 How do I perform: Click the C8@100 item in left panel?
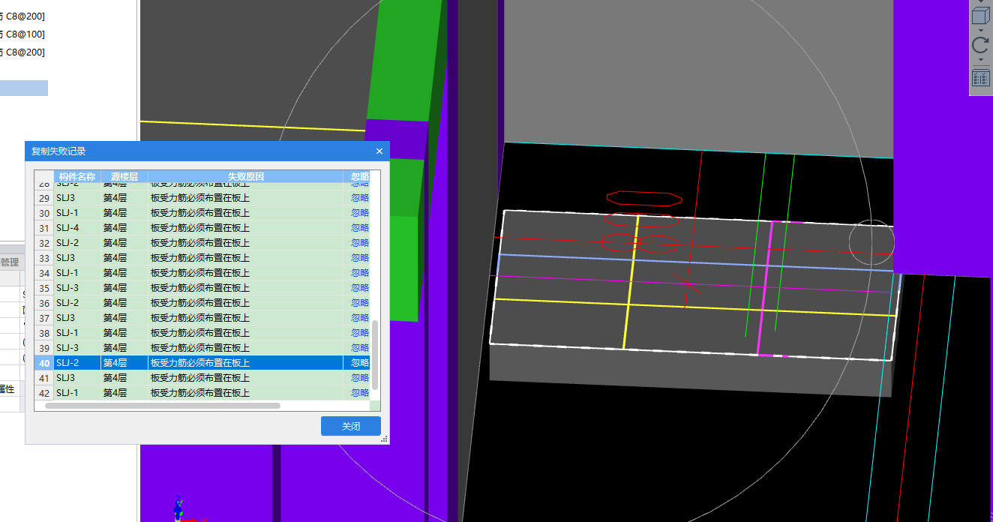click(x=23, y=34)
